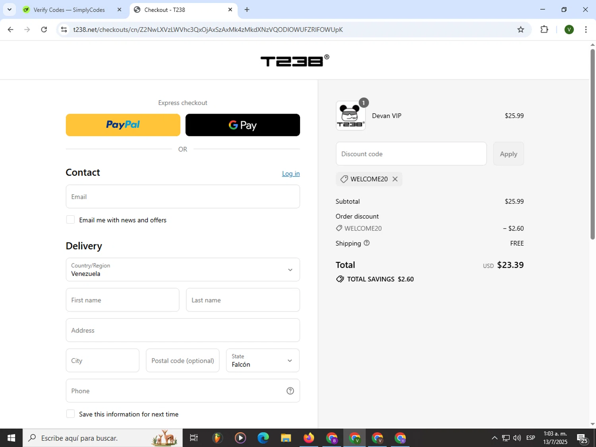Image resolution: width=596 pixels, height=447 pixels.
Task: Focus the Email input field
Action: tap(183, 197)
